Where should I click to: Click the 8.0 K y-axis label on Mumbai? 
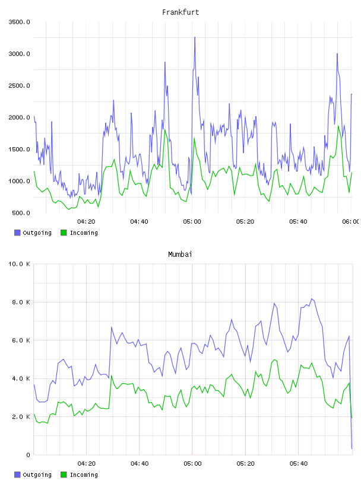point(21,302)
